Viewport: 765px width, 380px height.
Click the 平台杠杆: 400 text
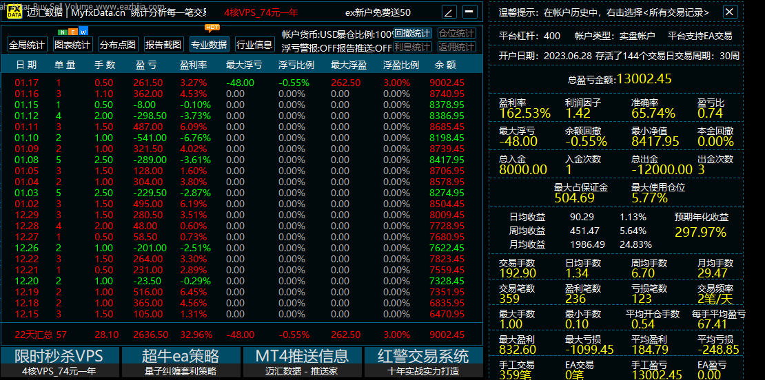(x=530, y=36)
